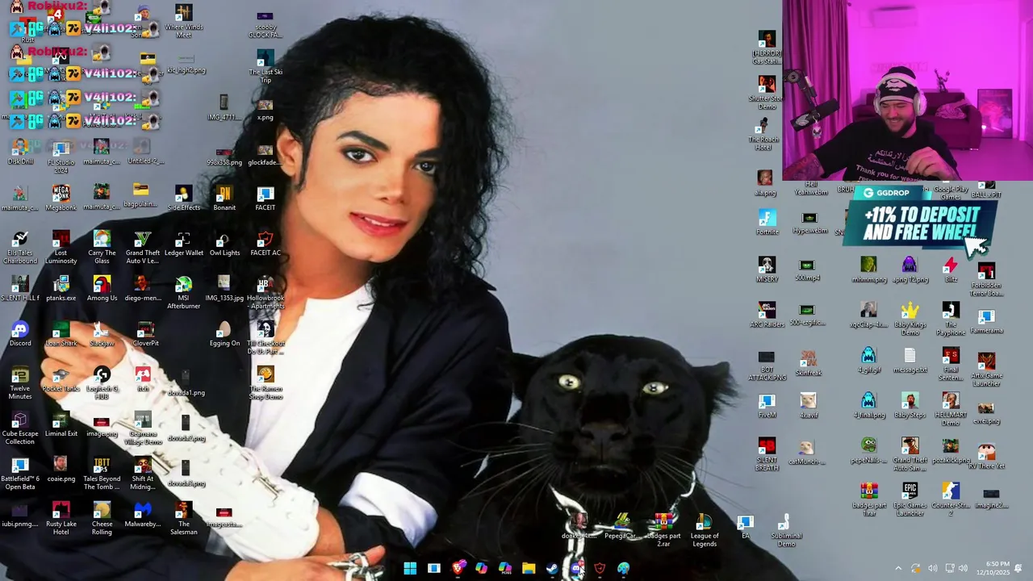
Task: Select the coaie.png image file
Action: click(61, 470)
